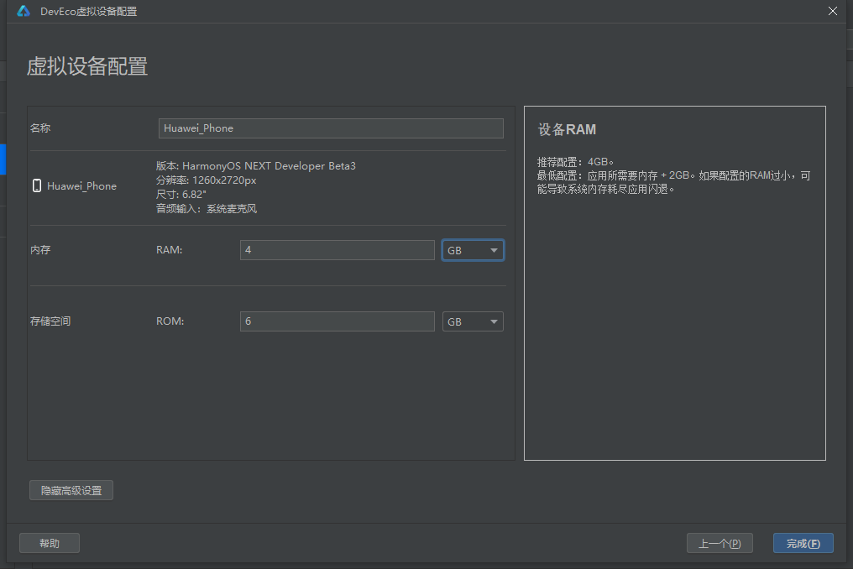Viewport: 853px width, 569px height.
Task: Click the DevEco logo icon in title bar
Action: click(x=24, y=11)
